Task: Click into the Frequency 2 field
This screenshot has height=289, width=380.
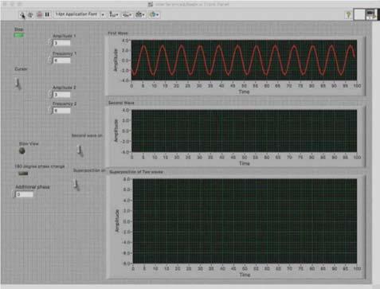Action: tap(62, 111)
